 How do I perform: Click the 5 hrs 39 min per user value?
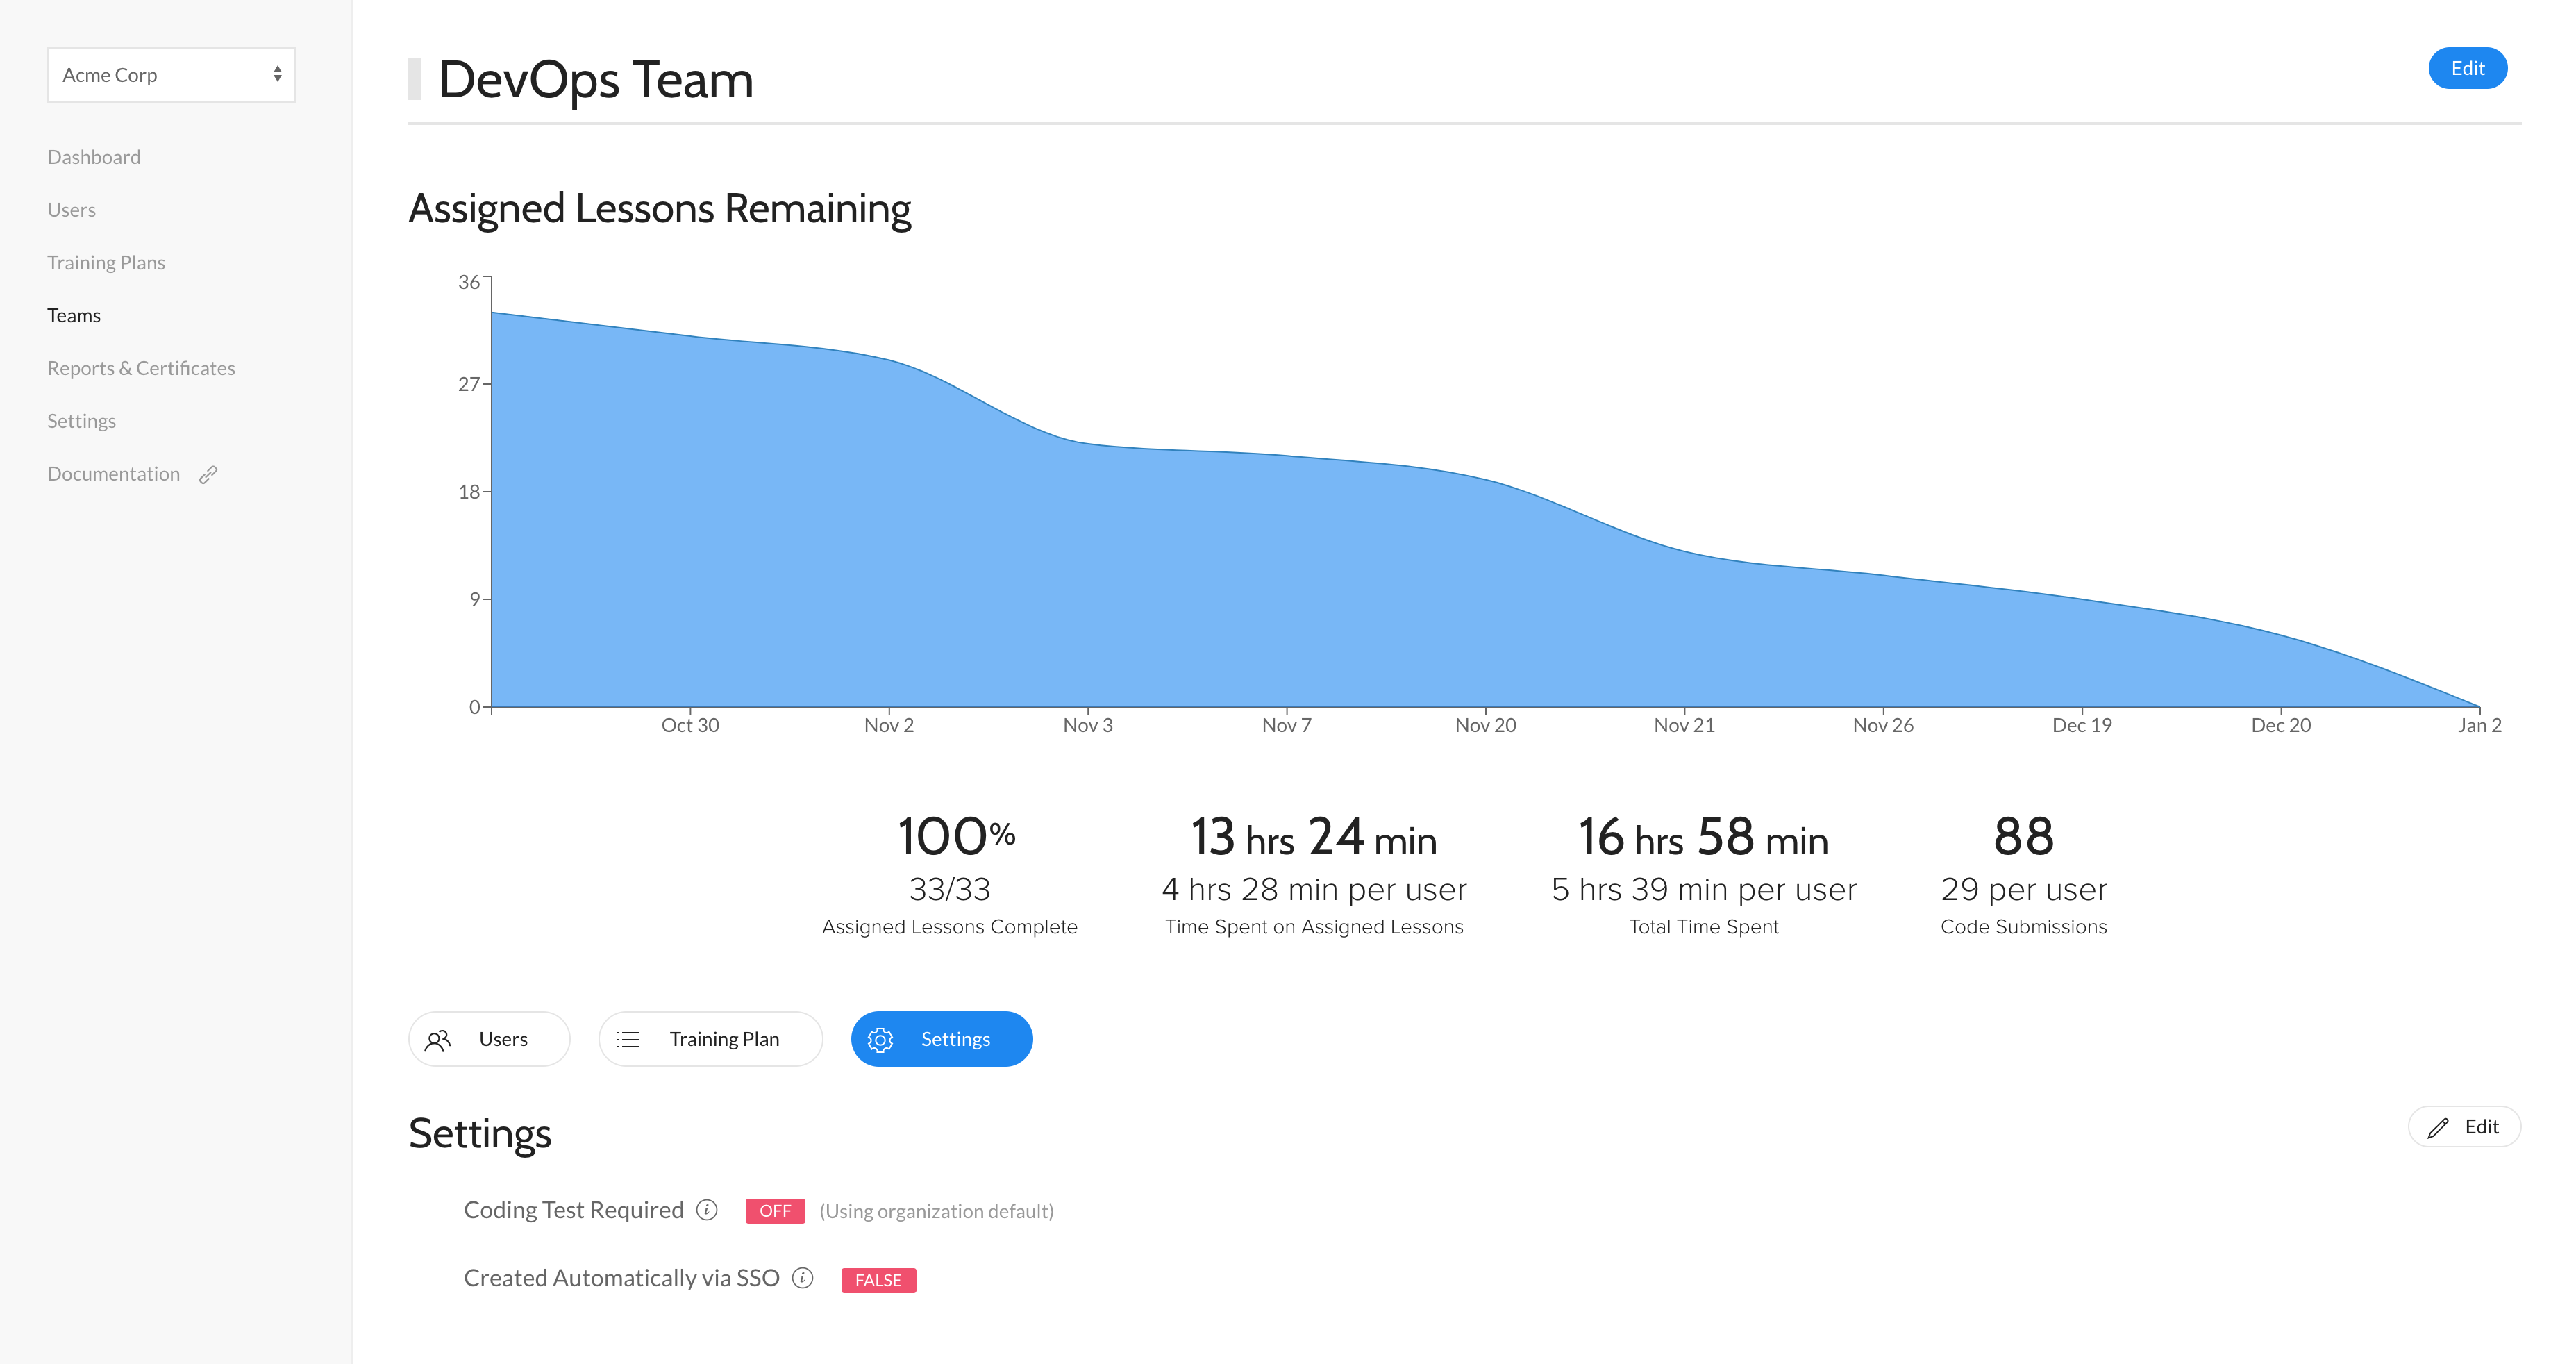click(x=1703, y=889)
